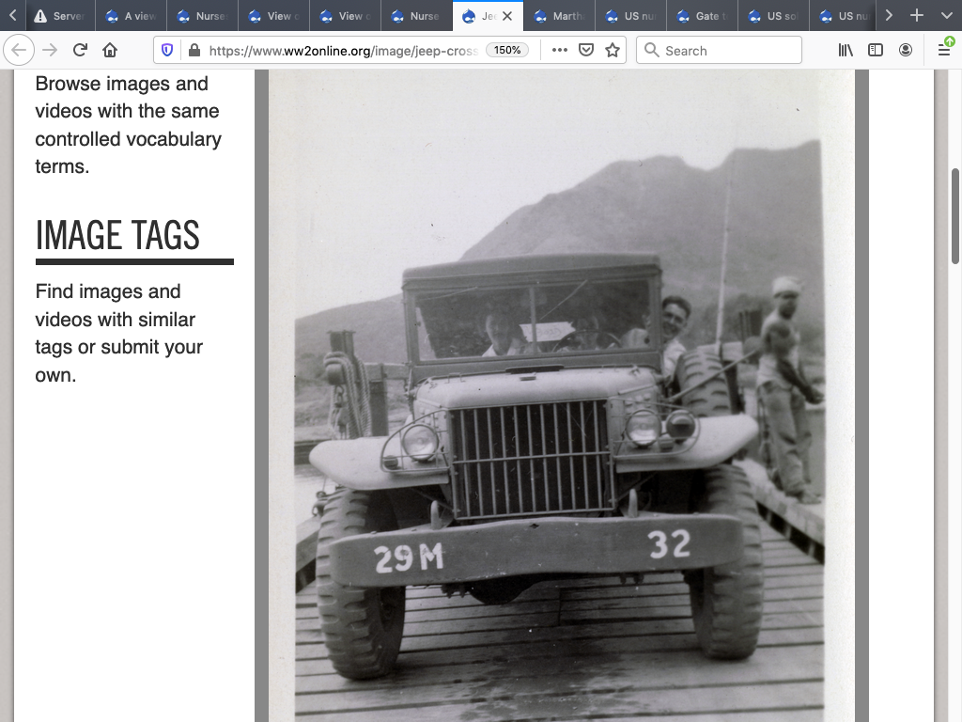This screenshot has height=722, width=962.
Task: Save page to Pocket
Action: [586, 50]
